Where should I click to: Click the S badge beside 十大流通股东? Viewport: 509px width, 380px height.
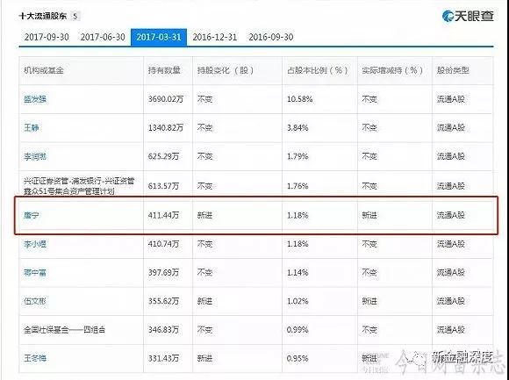75,16
